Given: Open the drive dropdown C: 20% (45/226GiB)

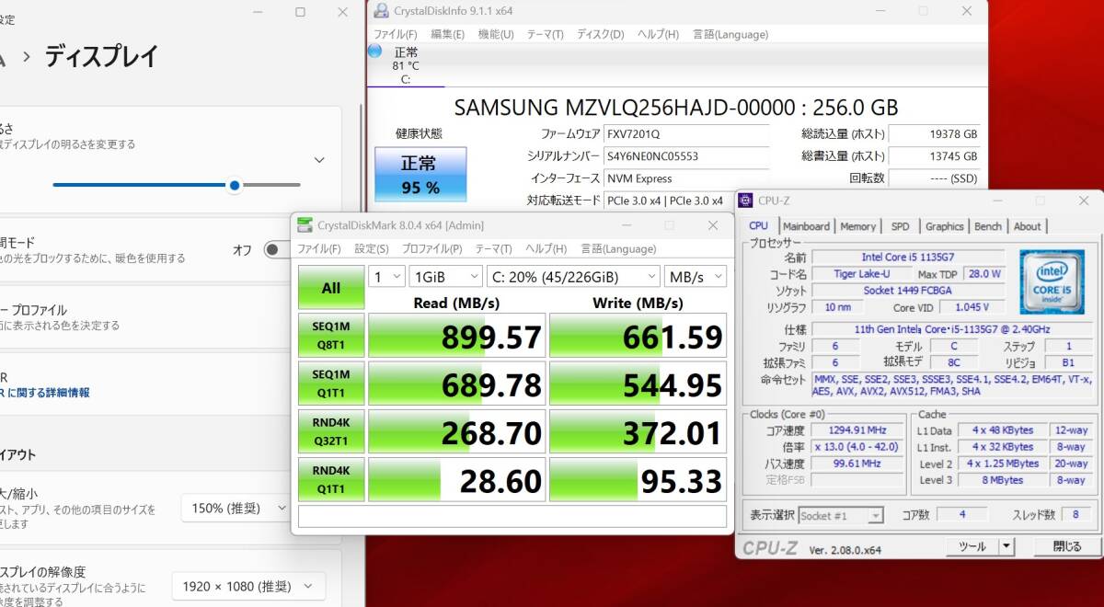Looking at the screenshot, I should point(573,277).
